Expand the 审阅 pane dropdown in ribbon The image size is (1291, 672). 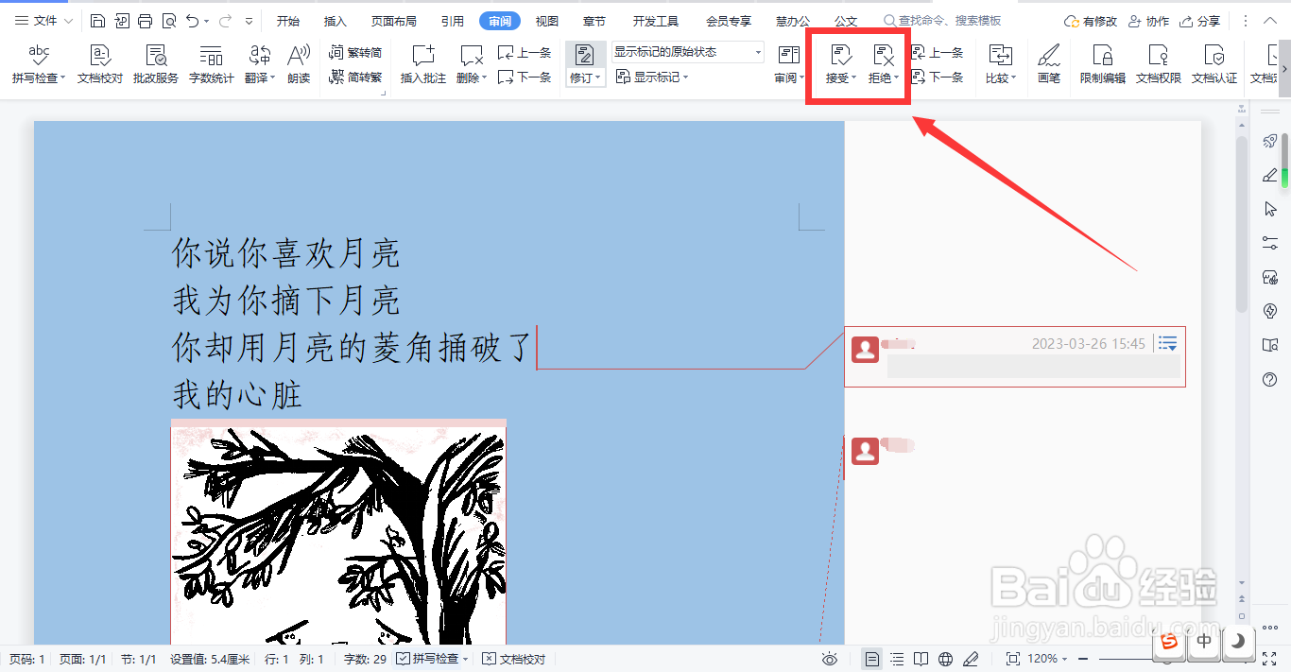[800, 78]
